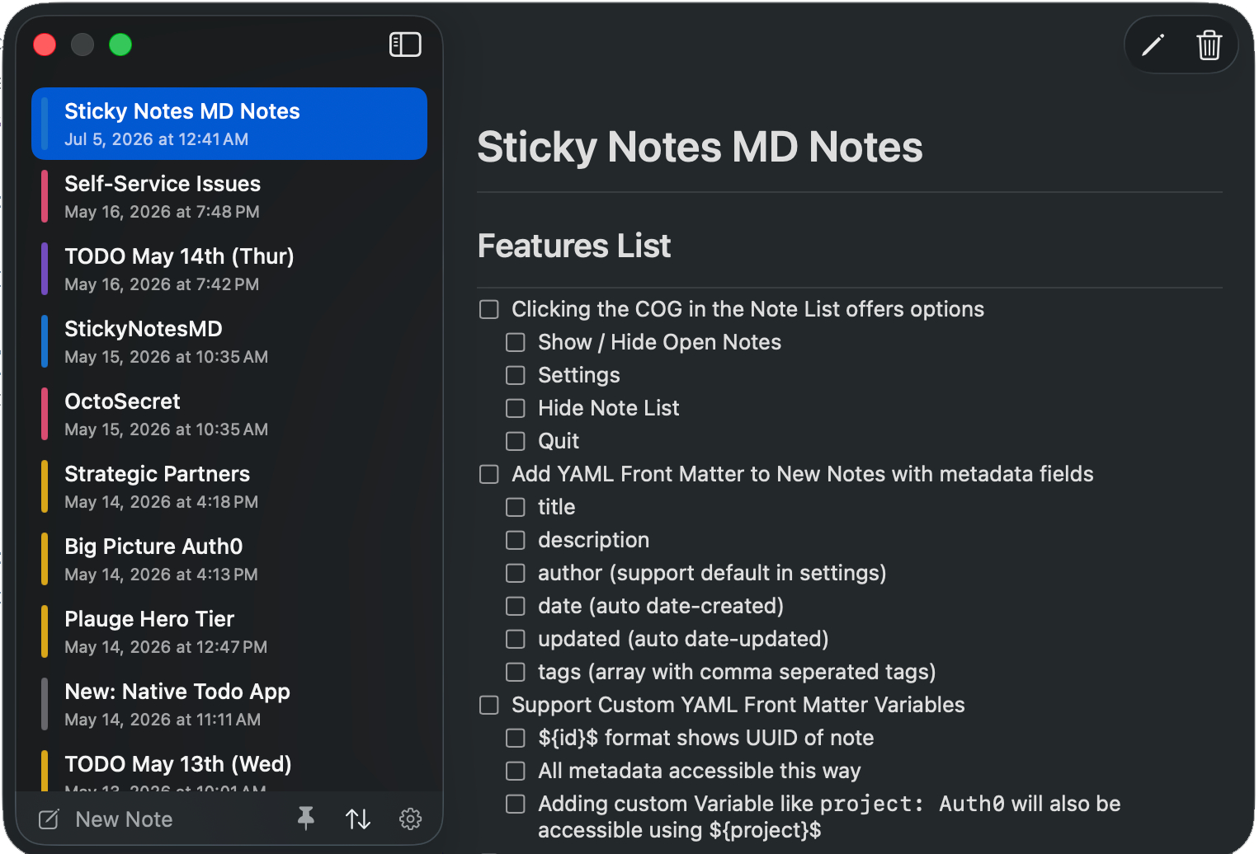Click the 'Features List' heading
Viewport: 1259px width, 854px height.
(x=574, y=246)
